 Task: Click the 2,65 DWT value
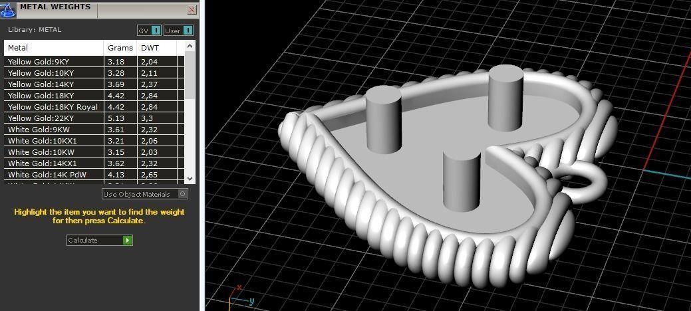click(x=150, y=175)
